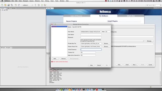Select the My NetBeans tab

104,16
